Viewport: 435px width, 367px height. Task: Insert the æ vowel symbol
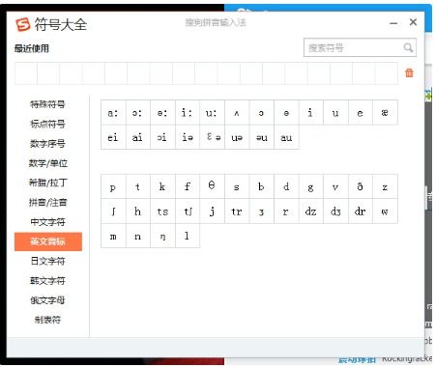pyautogui.click(x=385, y=112)
